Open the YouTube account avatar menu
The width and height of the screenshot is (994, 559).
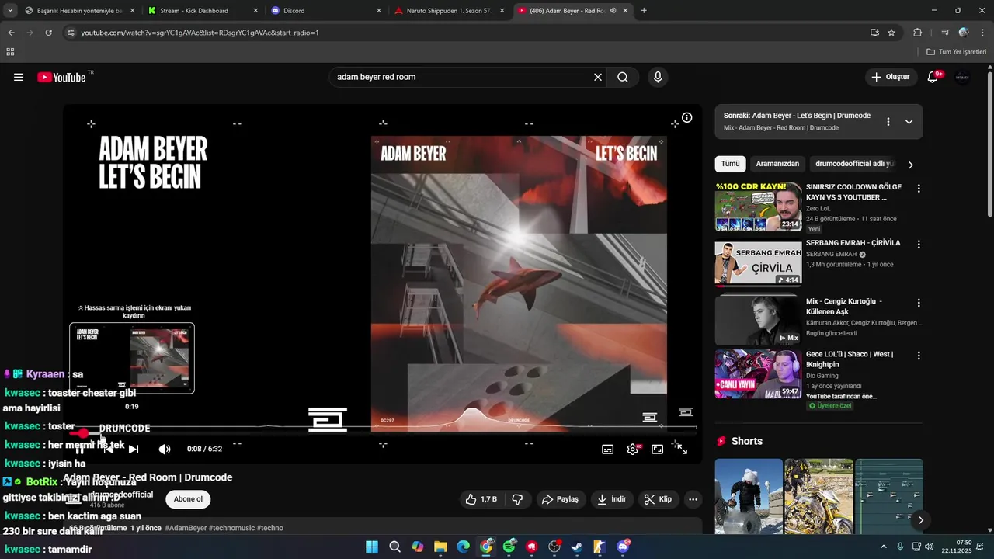[x=962, y=77]
